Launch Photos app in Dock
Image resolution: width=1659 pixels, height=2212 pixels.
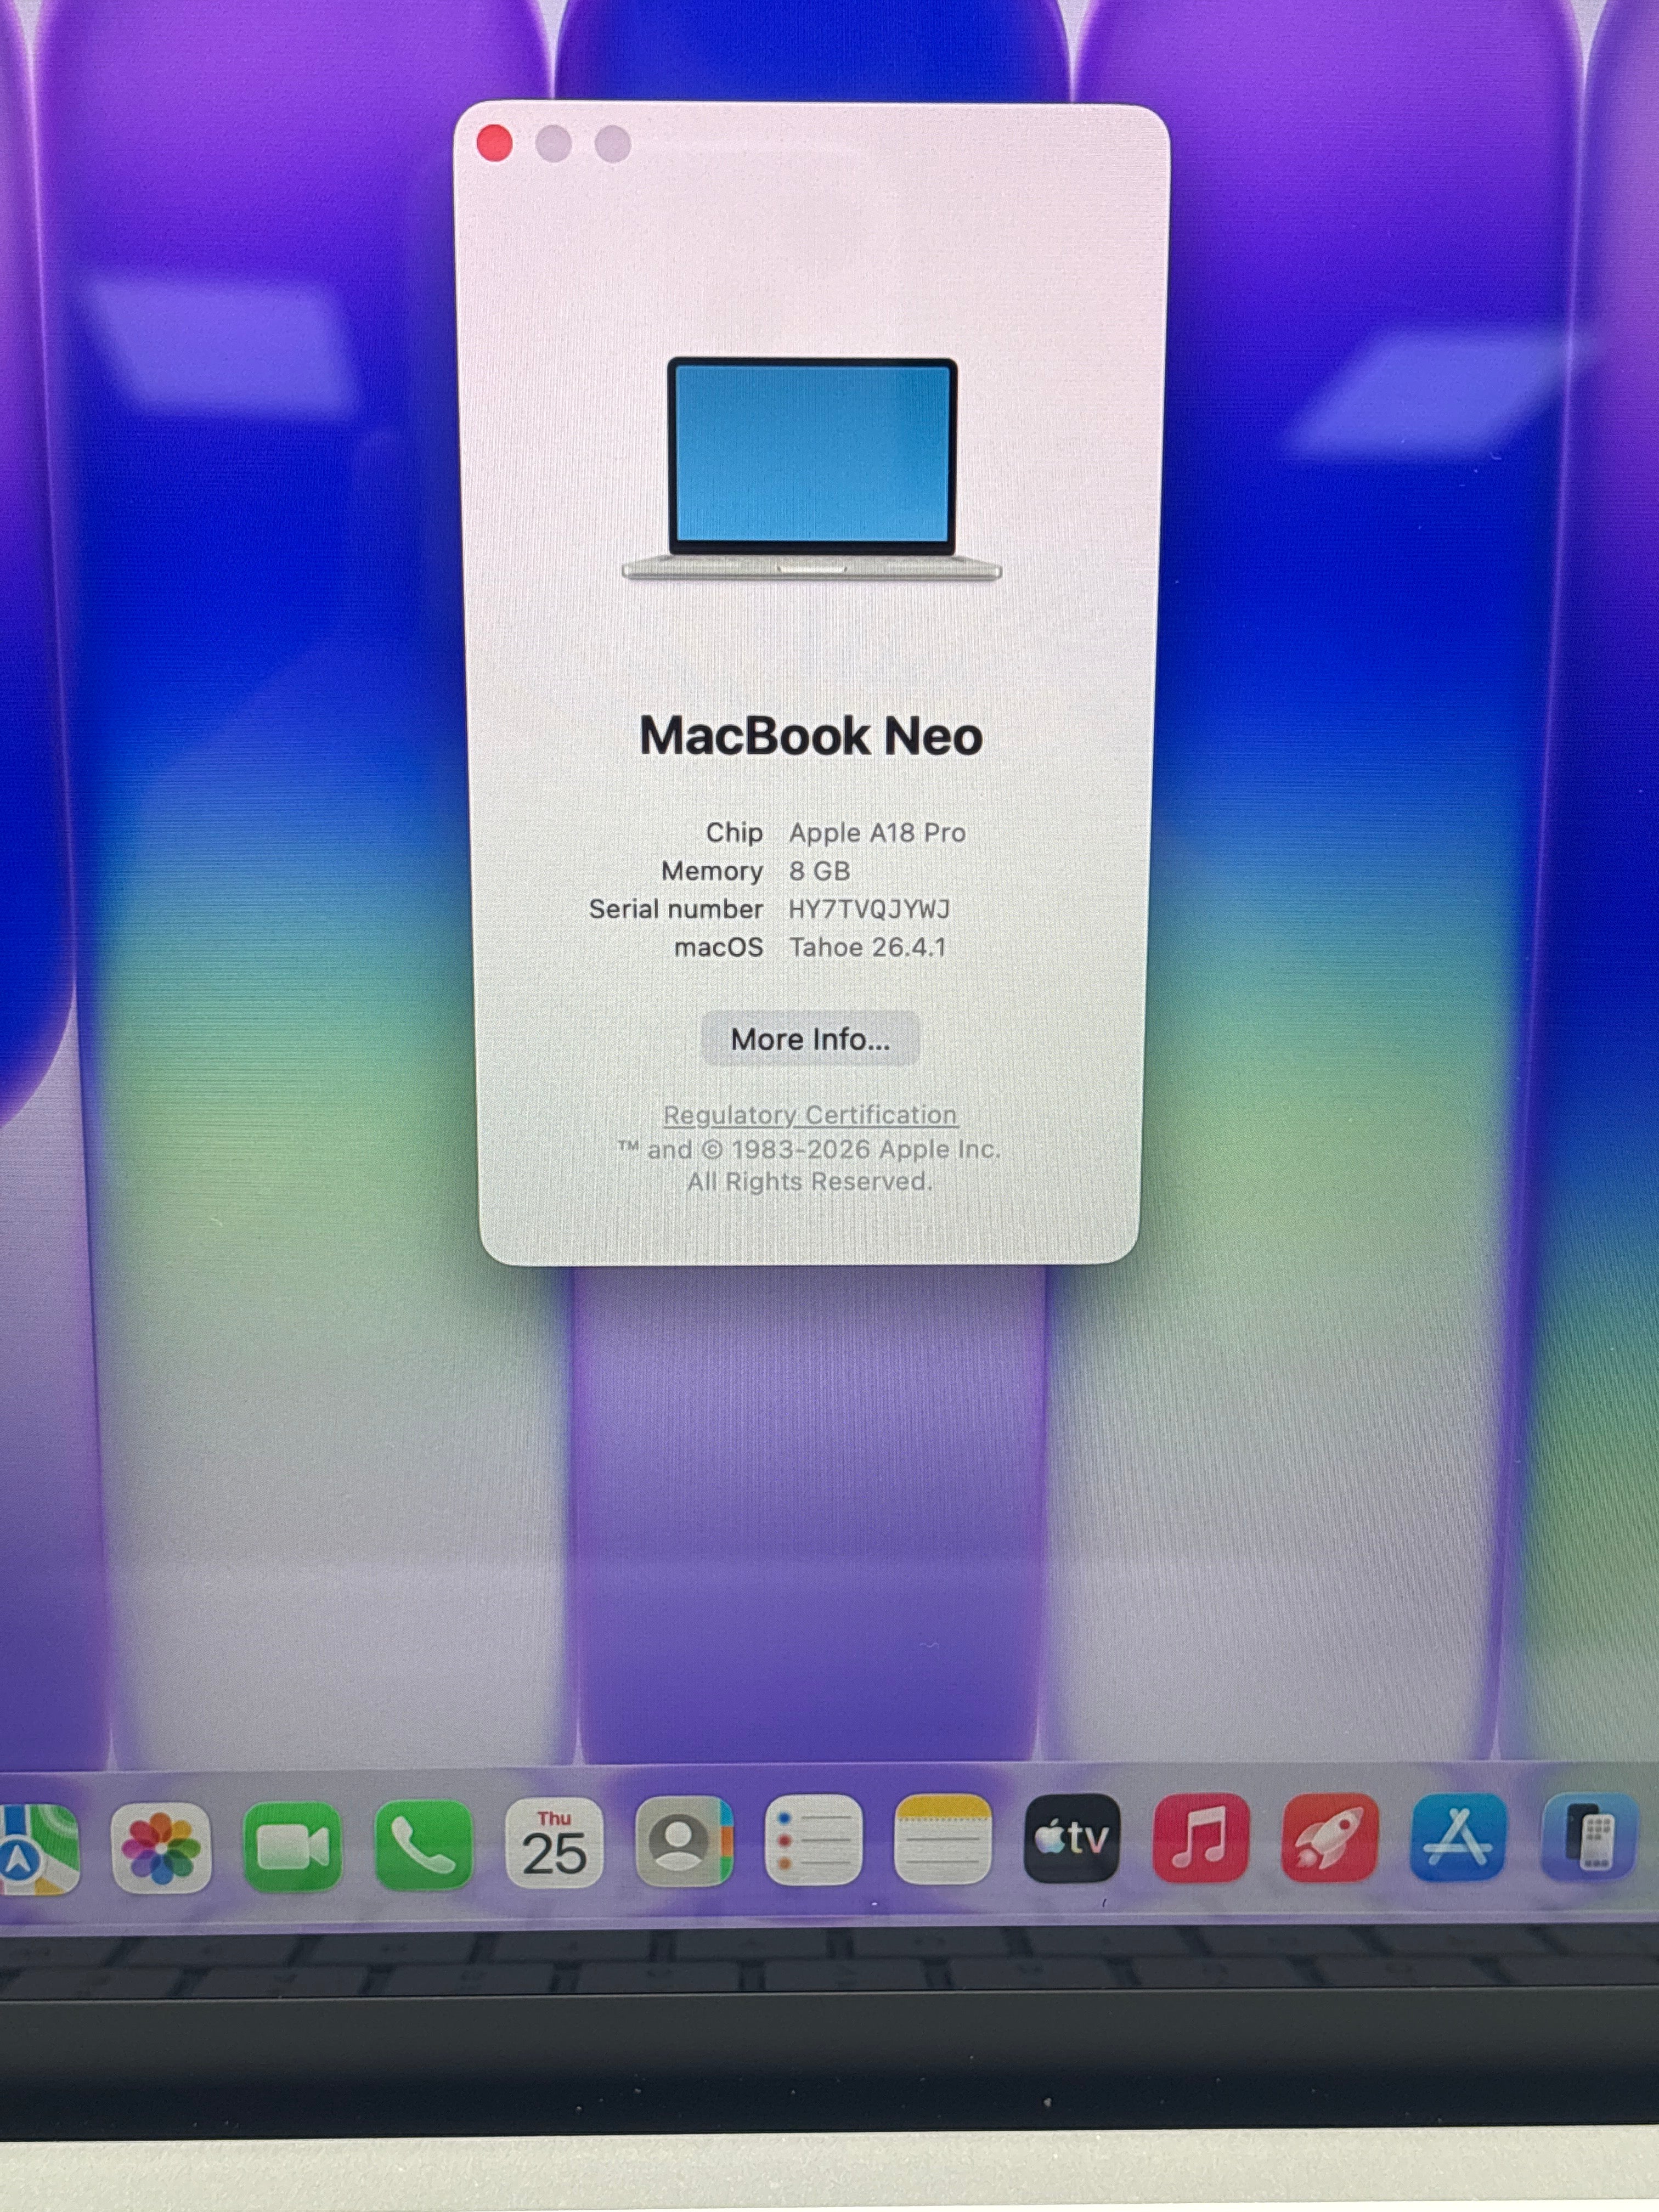(x=161, y=1848)
